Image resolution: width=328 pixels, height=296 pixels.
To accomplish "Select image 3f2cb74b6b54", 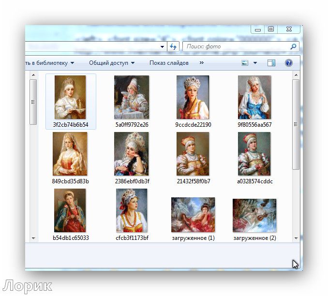I will (x=70, y=97).
